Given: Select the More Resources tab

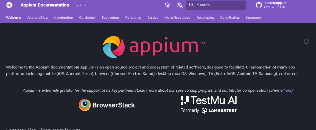Looking at the screenshot, I should point(177,18).
